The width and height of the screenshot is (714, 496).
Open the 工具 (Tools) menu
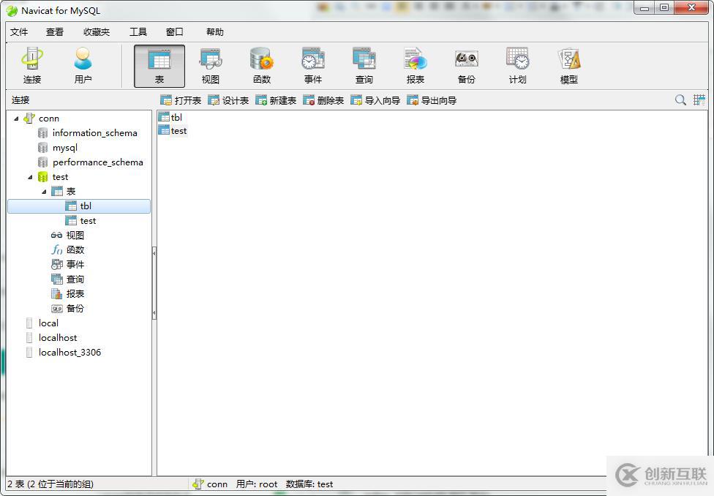point(138,32)
